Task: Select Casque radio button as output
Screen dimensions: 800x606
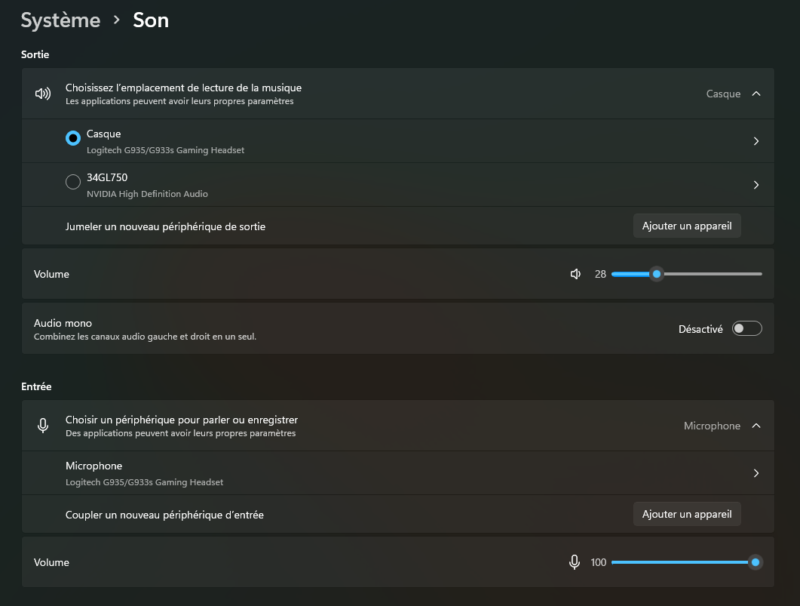Action: [73, 138]
